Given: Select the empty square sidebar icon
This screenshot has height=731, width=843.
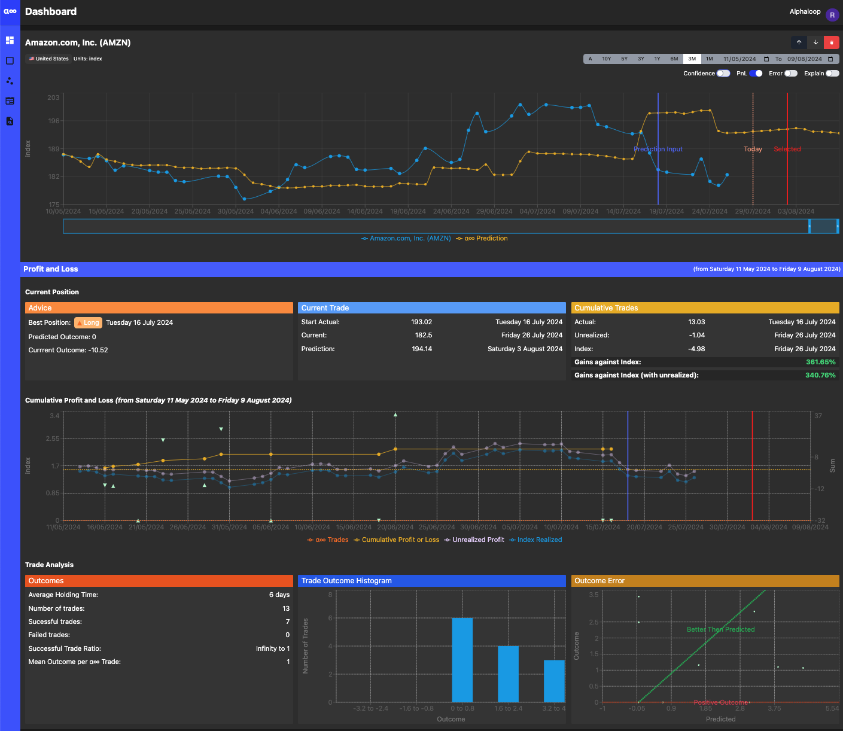Looking at the screenshot, I should [x=10, y=60].
